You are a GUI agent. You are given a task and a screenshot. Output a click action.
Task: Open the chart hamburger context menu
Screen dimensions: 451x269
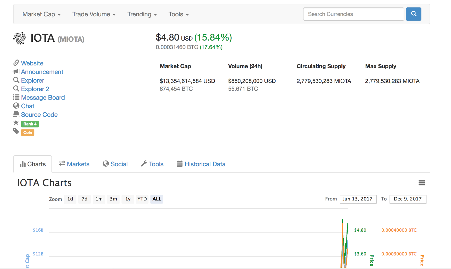click(x=422, y=183)
